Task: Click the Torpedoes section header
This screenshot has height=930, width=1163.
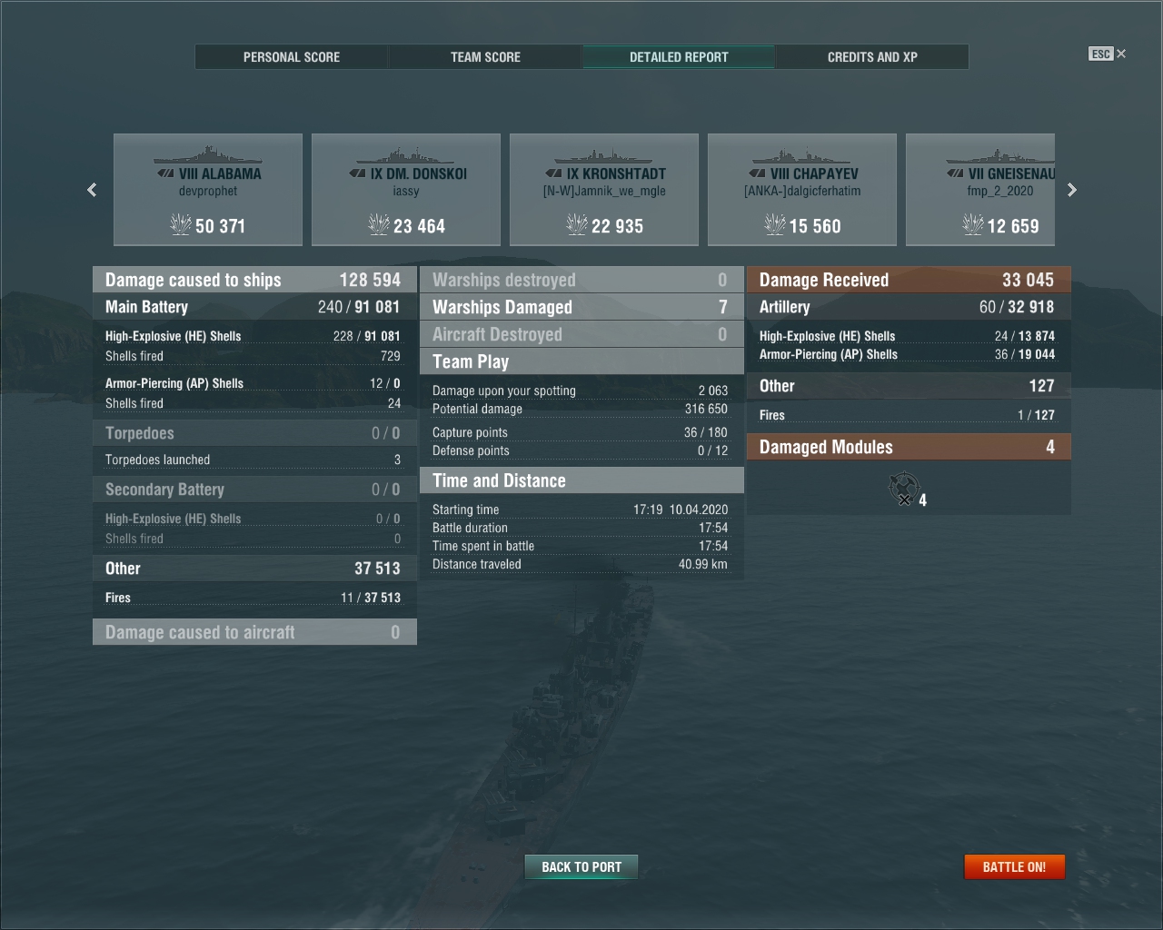Action: 254,433
